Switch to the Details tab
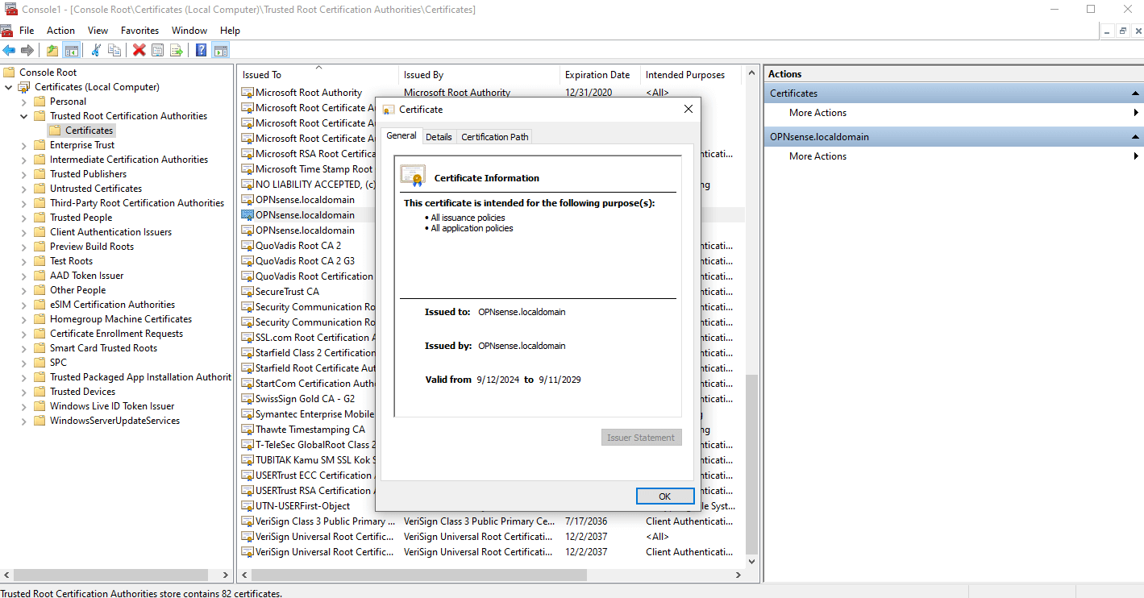Screen dimensions: 1144x598 point(439,137)
